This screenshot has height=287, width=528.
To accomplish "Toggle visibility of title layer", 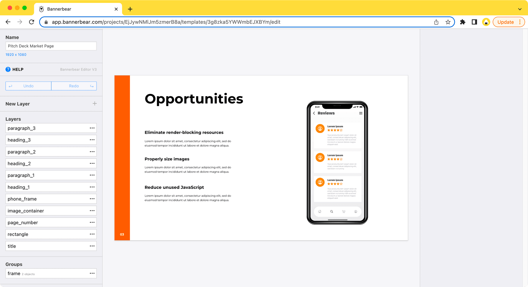I will [x=92, y=246].
